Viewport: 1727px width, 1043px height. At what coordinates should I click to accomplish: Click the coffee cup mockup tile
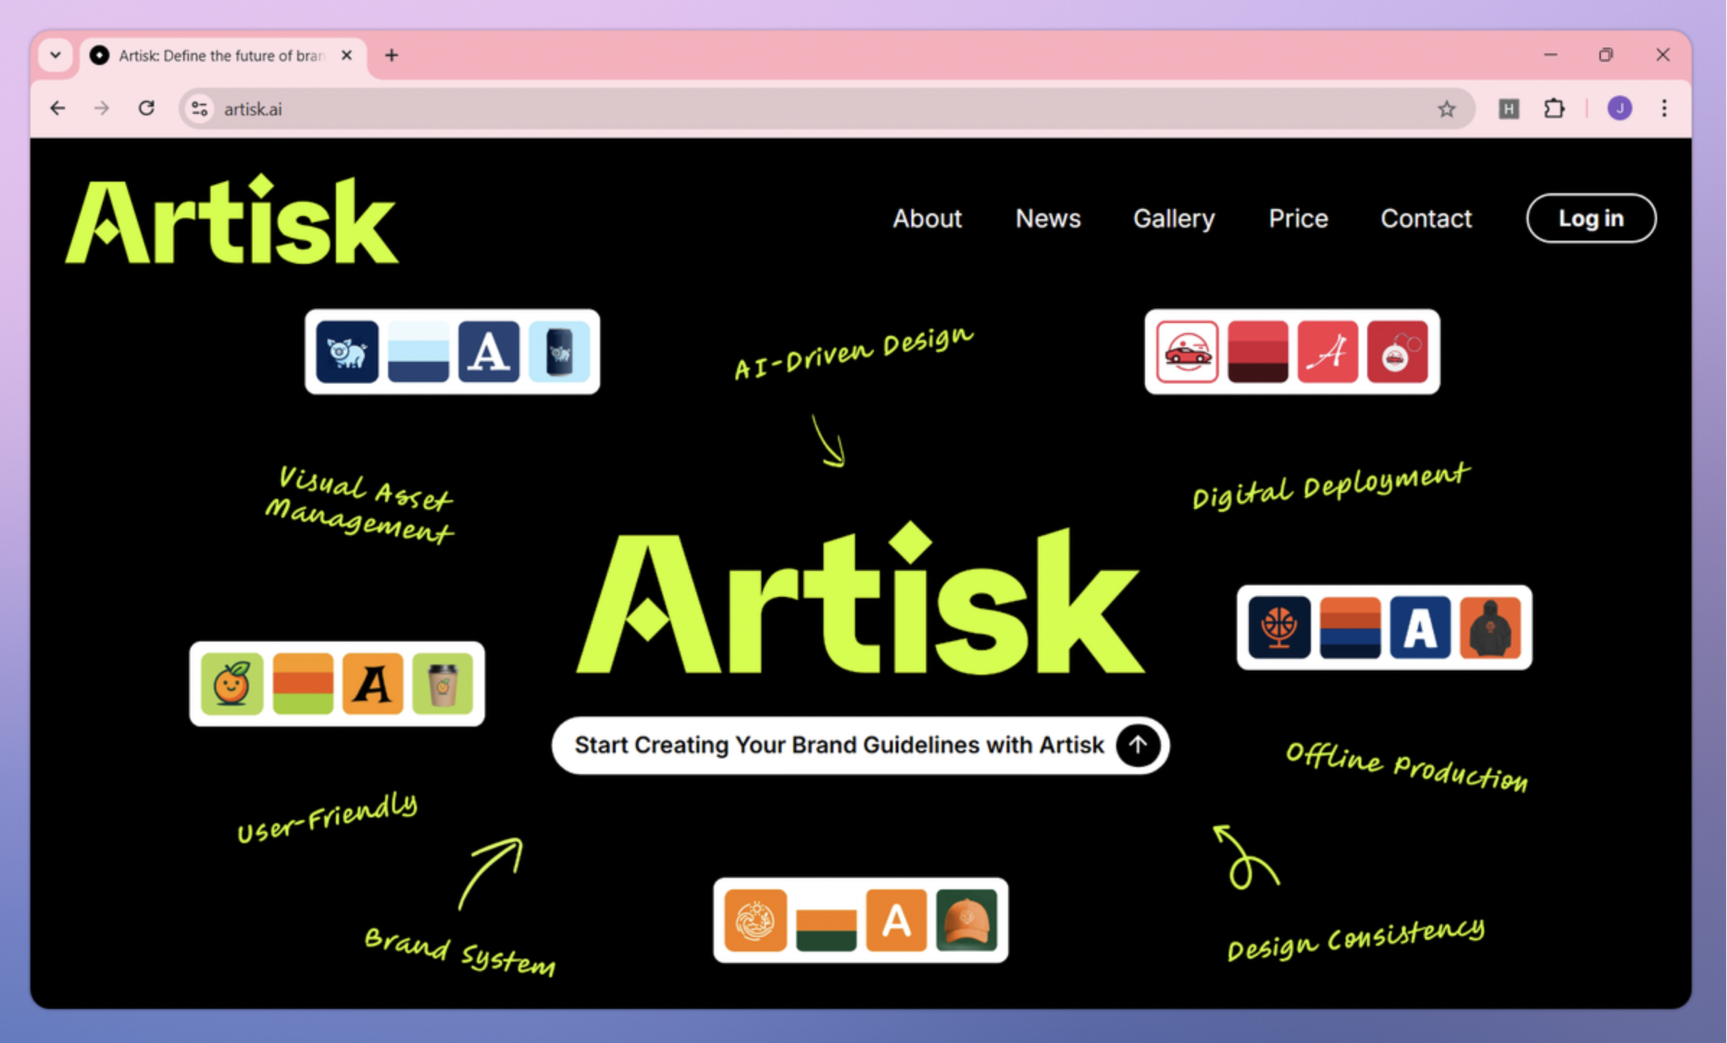pos(442,683)
